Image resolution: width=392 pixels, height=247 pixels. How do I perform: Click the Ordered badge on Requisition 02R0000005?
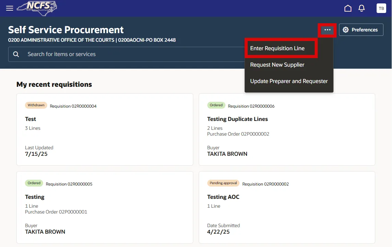click(34, 183)
